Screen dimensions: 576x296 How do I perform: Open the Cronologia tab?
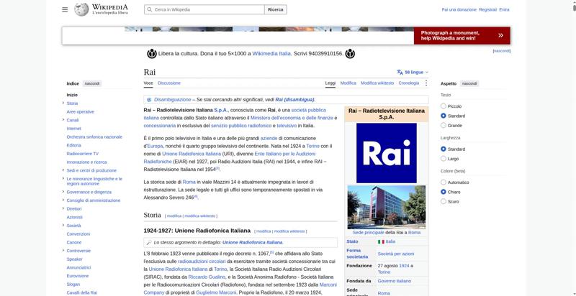pyautogui.click(x=408, y=83)
